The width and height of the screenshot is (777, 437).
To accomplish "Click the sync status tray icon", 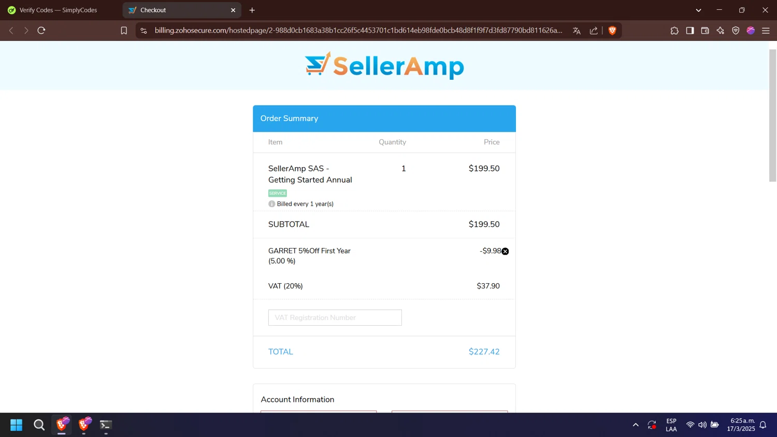I will point(652,425).
